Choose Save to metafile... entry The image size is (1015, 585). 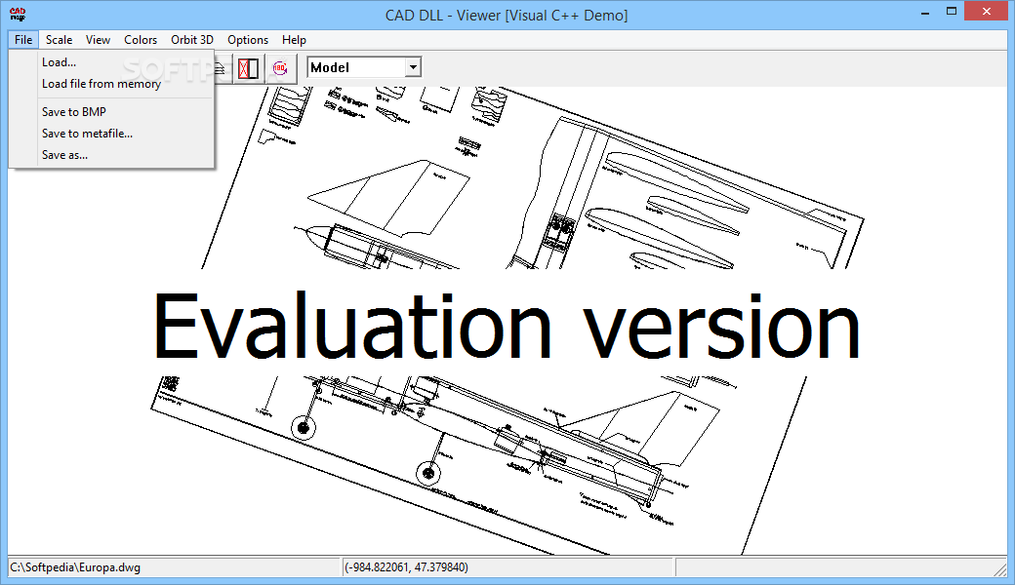[111, 134]
